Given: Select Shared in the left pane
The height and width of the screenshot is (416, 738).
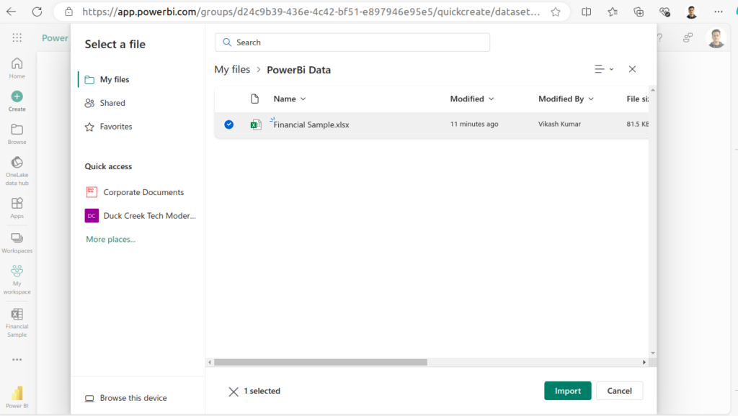Looking at the screenshot, I should pos(112,103).
